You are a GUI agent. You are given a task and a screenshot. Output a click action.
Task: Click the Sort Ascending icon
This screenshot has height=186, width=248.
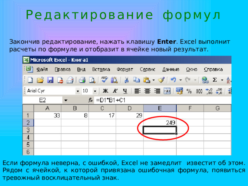click(229, 80)
